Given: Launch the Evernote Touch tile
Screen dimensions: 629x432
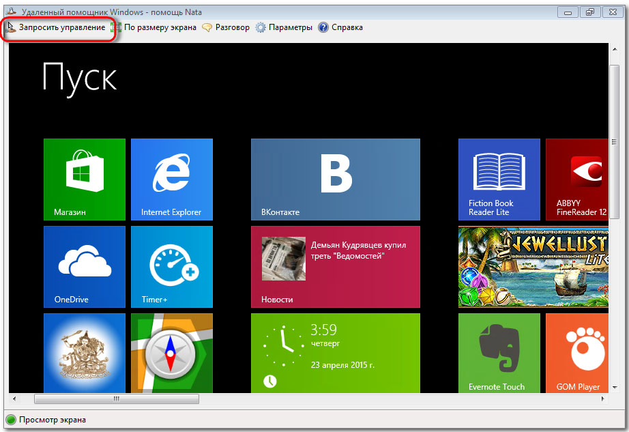Looking at the screenshot, I should coord(499,353).
